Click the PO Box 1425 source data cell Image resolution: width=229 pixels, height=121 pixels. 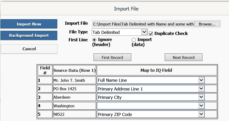pos(74,89)
